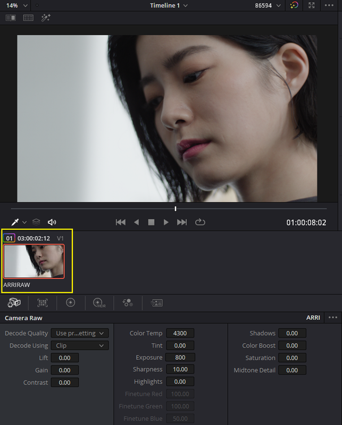342x425 pixels.
Task: Toggle bypass color grades icon
Action: click(294, 5)
